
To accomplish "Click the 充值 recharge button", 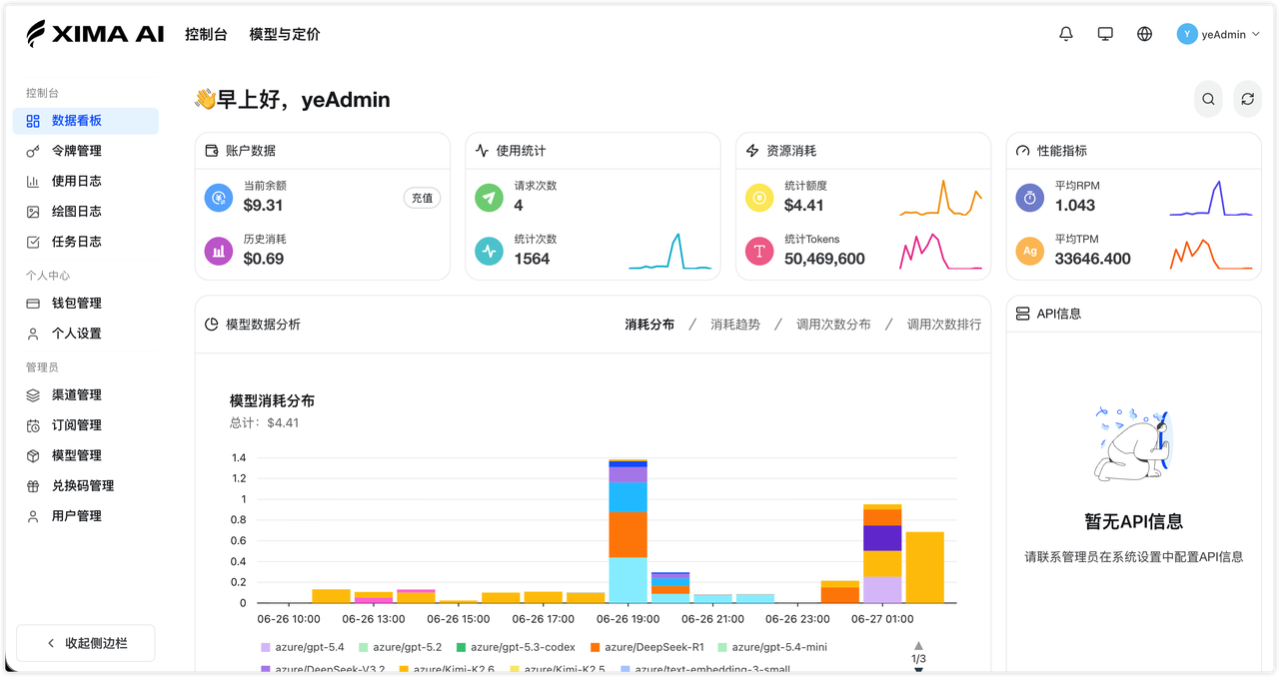I will click(423, 198).
